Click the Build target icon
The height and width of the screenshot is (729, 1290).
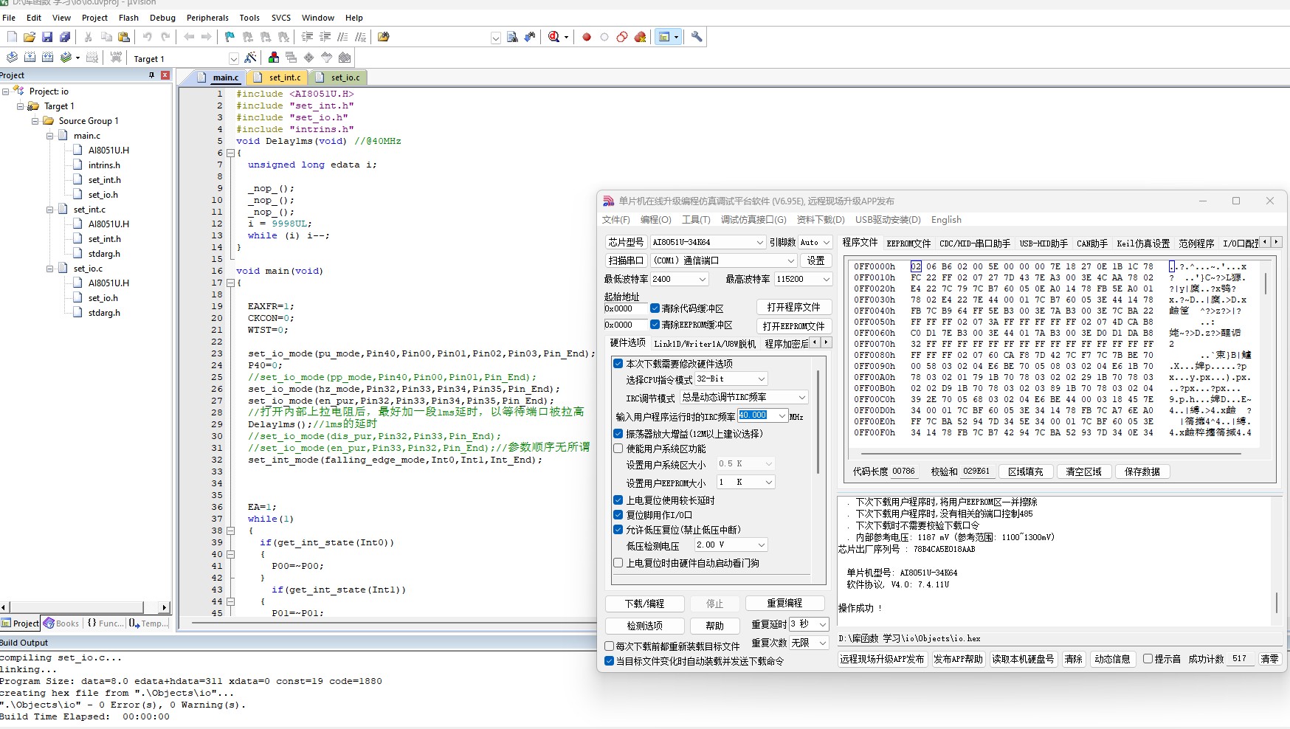[x=30, y=58]
